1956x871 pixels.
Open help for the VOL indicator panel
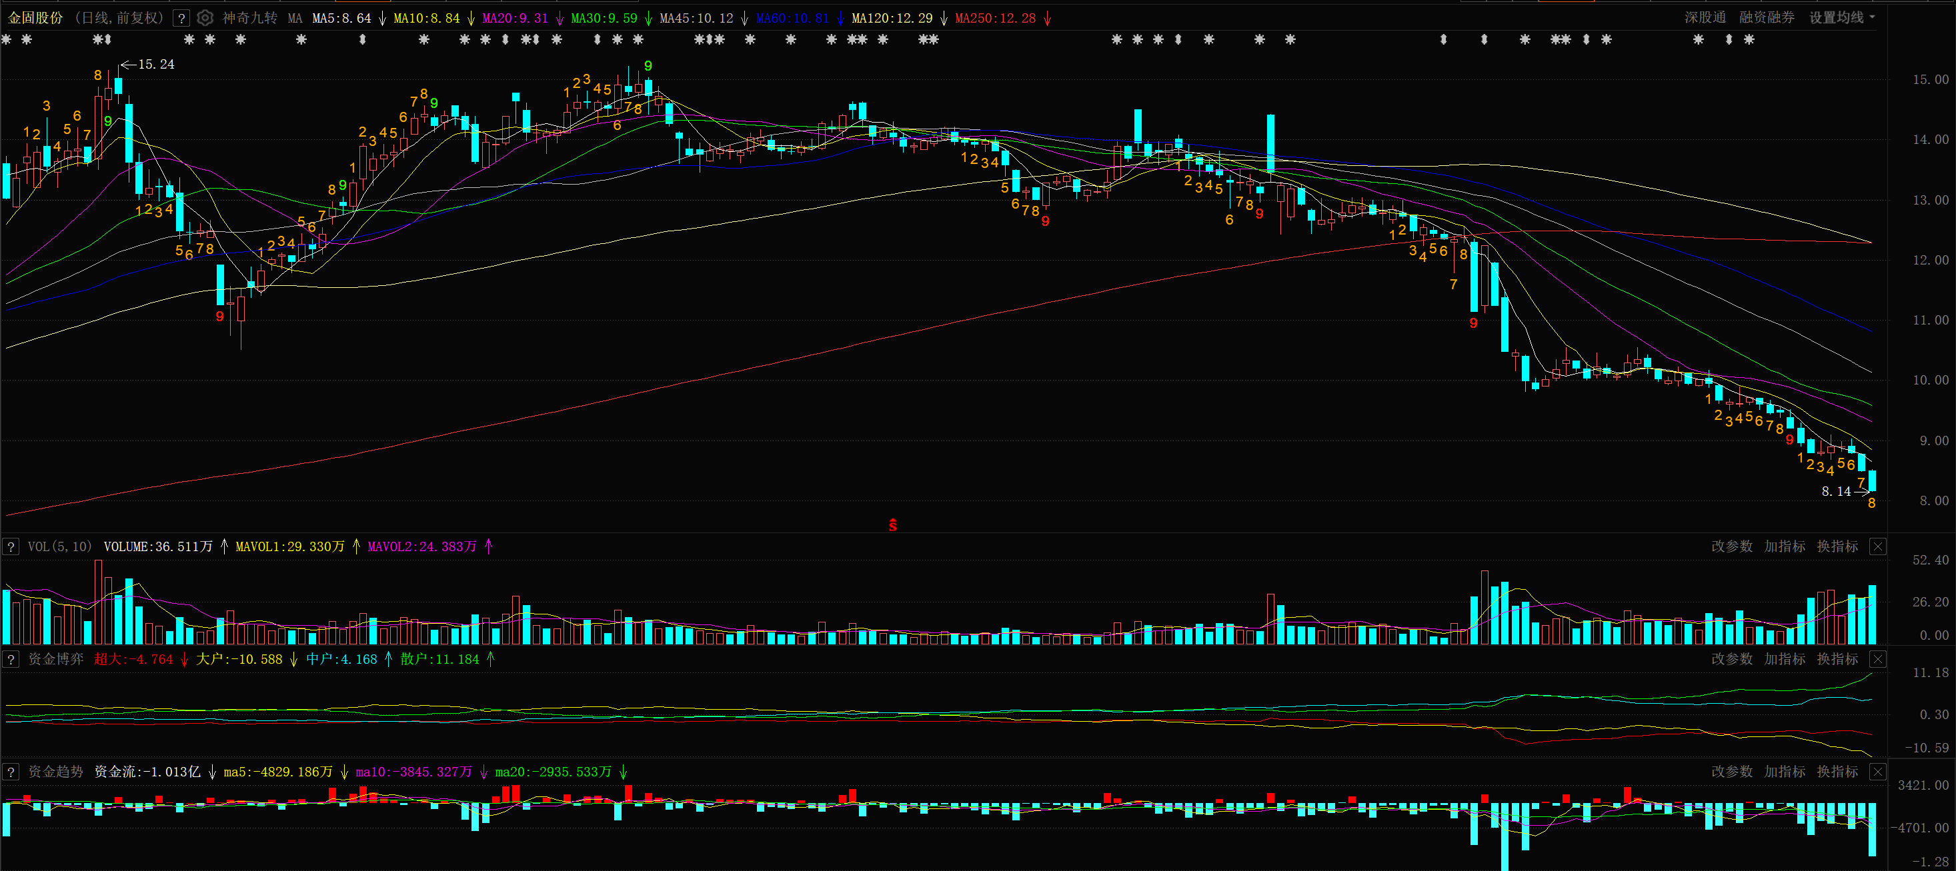11,546
